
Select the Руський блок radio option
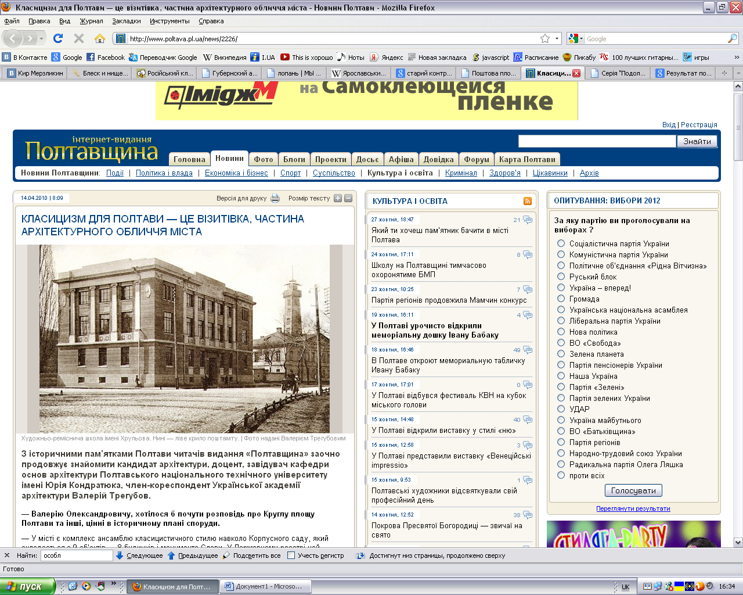click(561, 277)
